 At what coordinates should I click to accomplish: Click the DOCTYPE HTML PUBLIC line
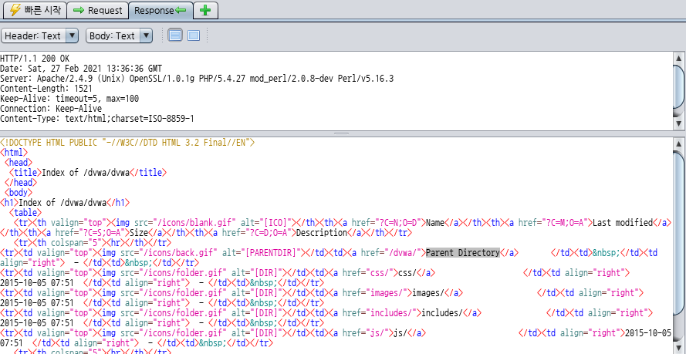point(127,143)
